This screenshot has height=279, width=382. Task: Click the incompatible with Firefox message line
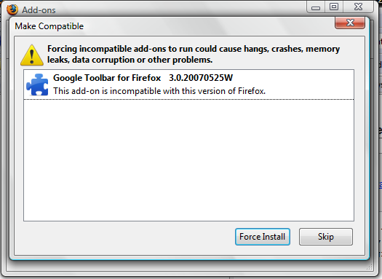coord(159,91)
